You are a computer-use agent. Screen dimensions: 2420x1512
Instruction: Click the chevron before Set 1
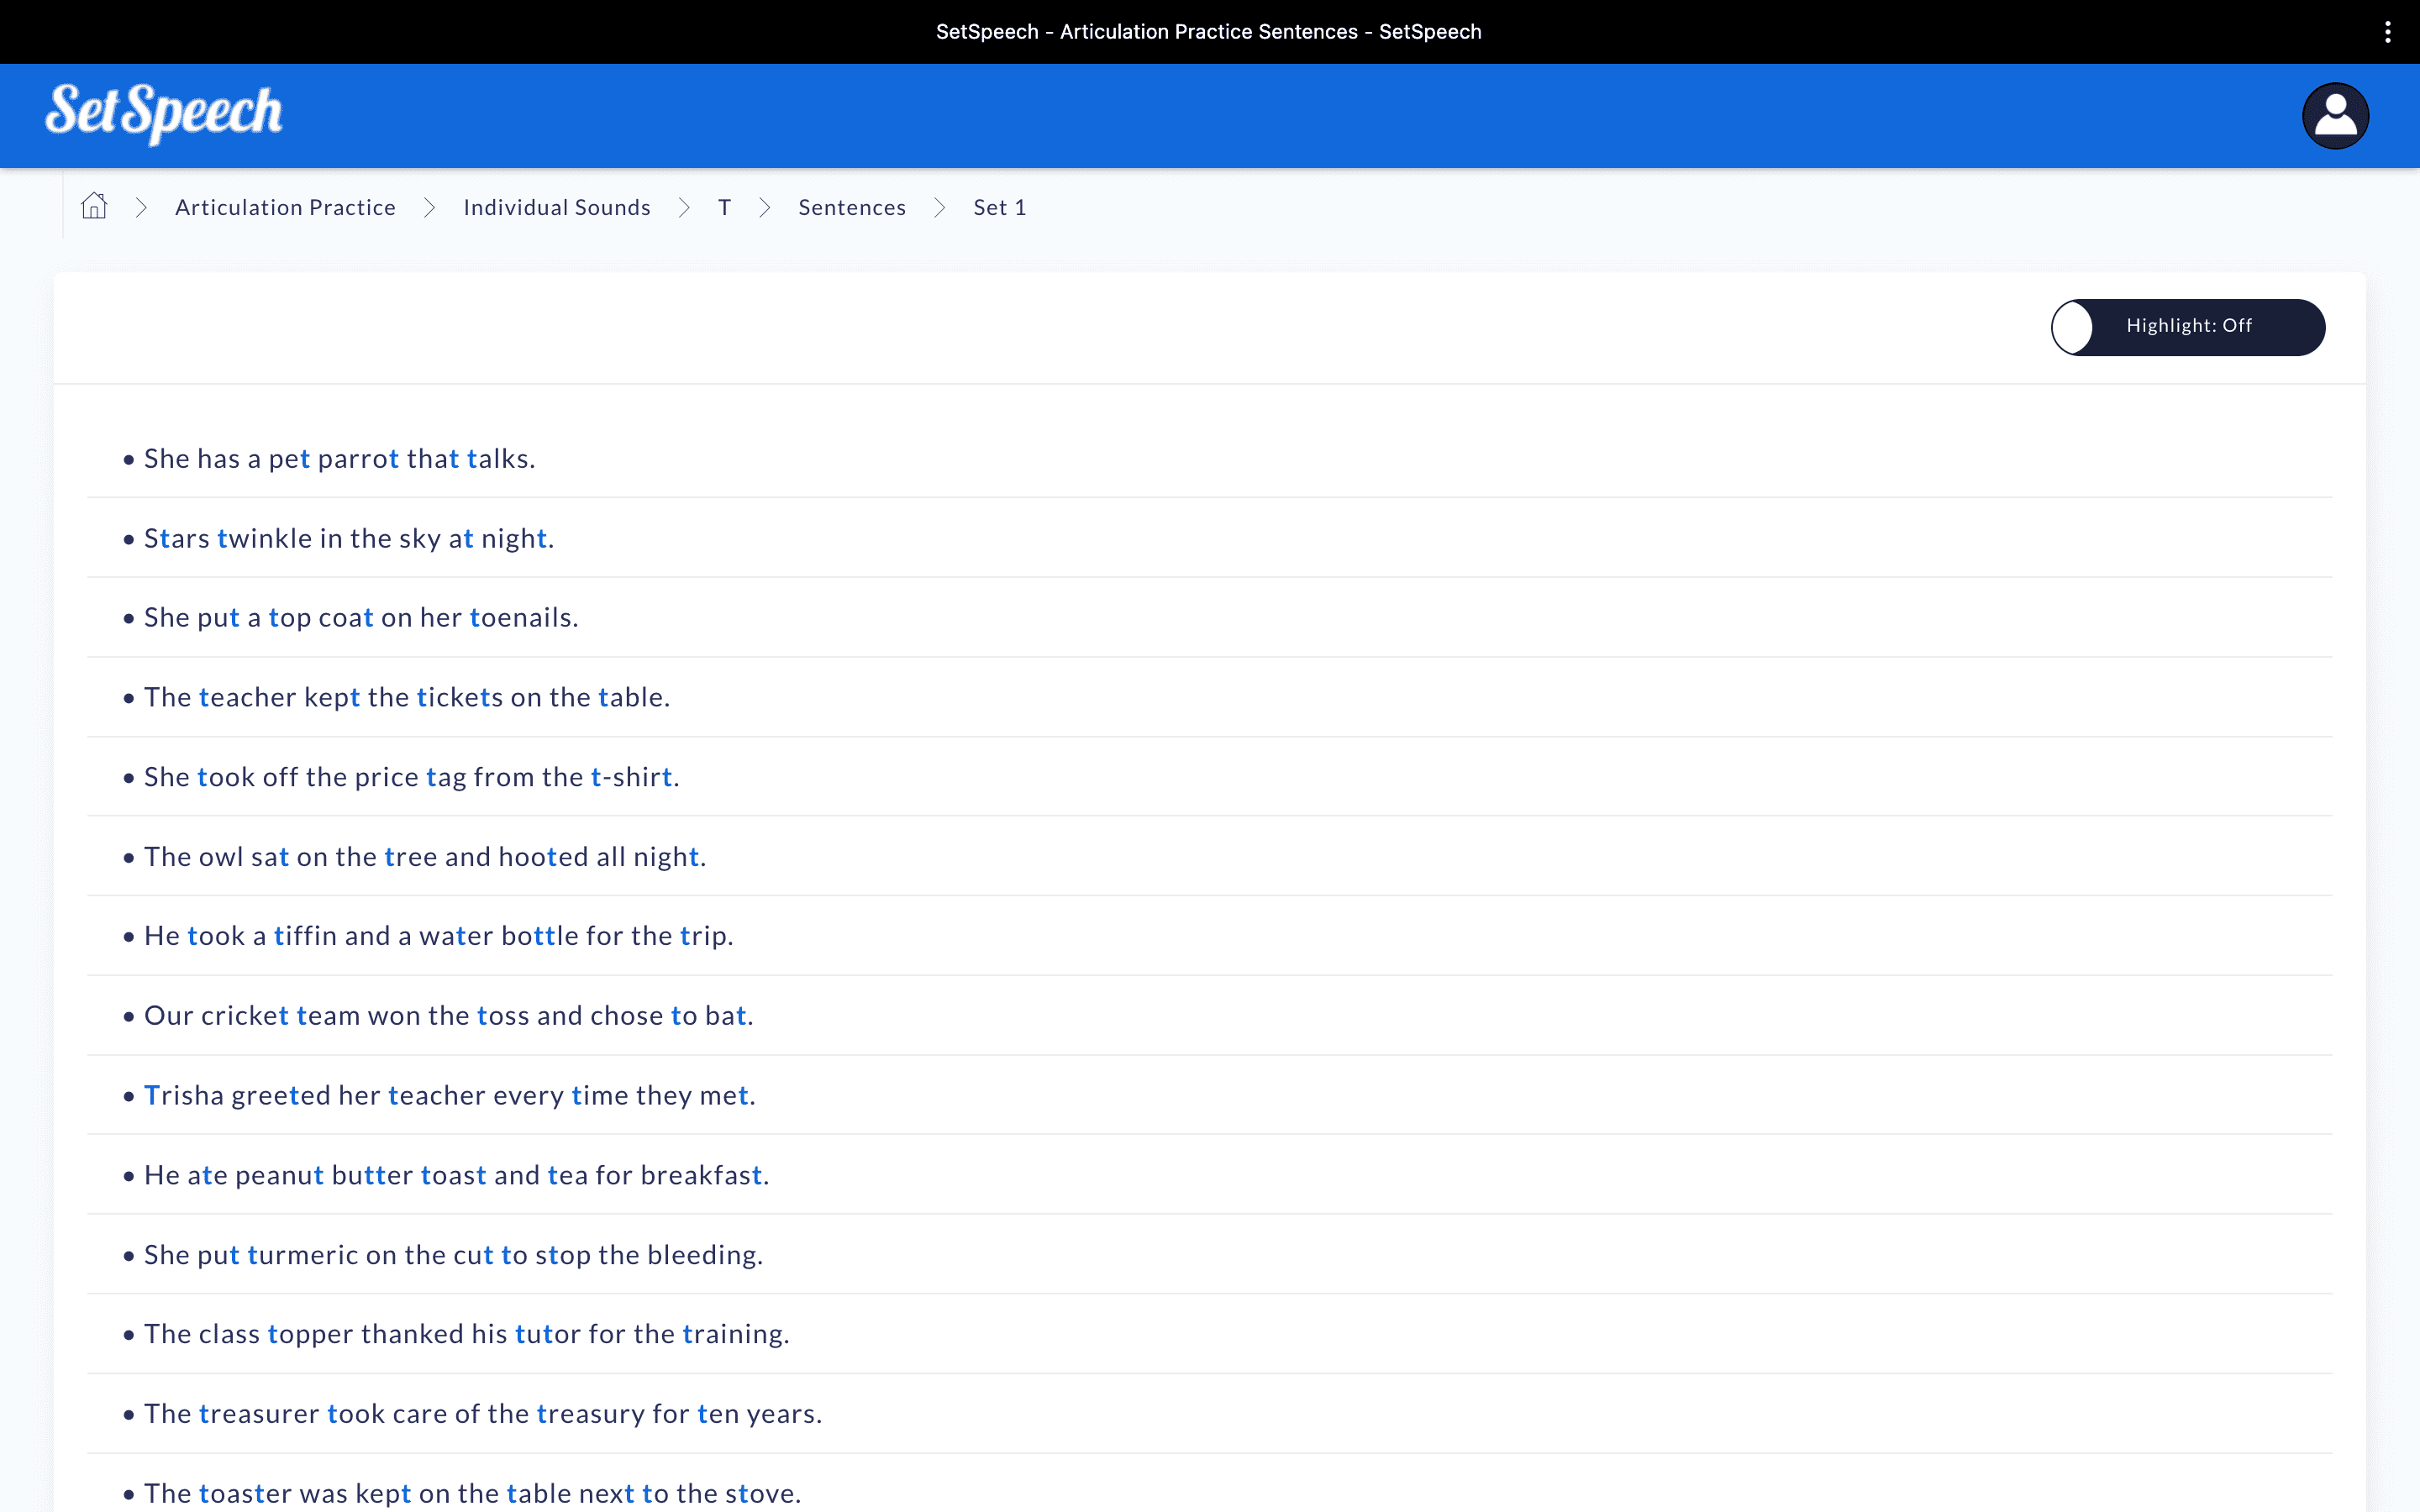939,207
